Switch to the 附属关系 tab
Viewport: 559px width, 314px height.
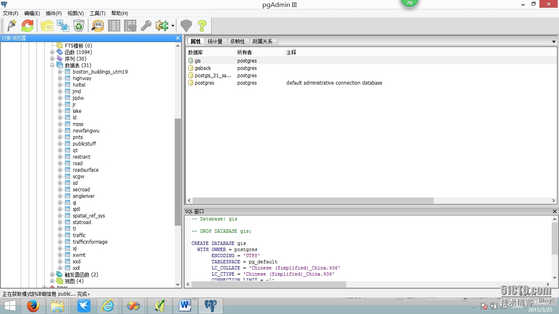[x=262, y=41]
